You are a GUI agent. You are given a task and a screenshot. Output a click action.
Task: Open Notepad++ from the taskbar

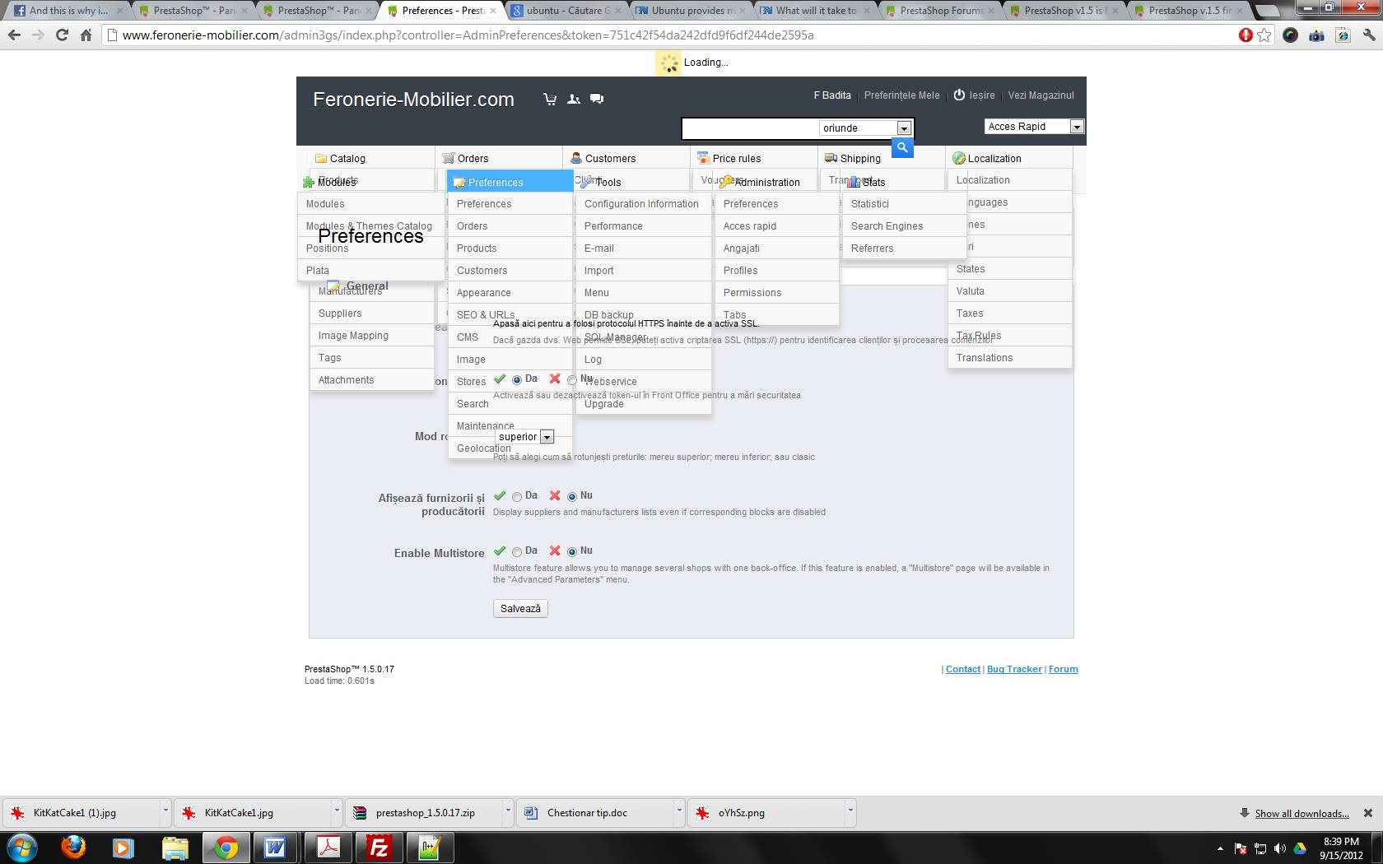coord(430,848)
